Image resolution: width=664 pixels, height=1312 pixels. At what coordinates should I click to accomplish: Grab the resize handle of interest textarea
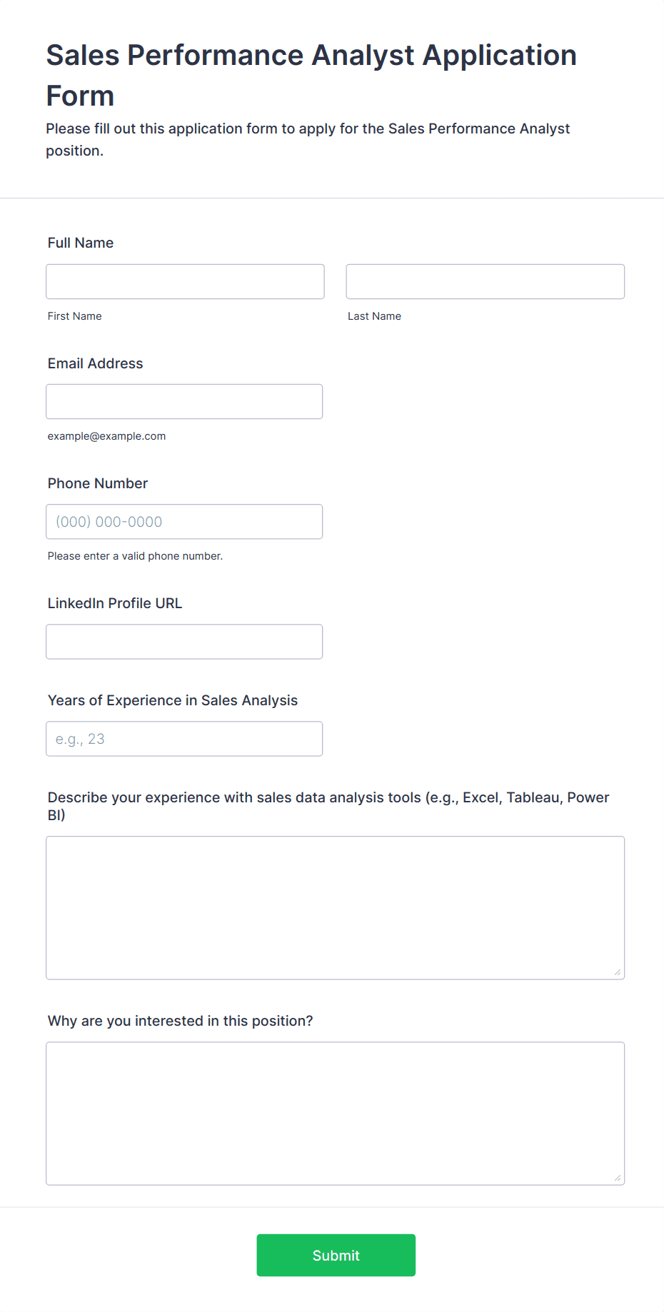[x=618, y=1177]
